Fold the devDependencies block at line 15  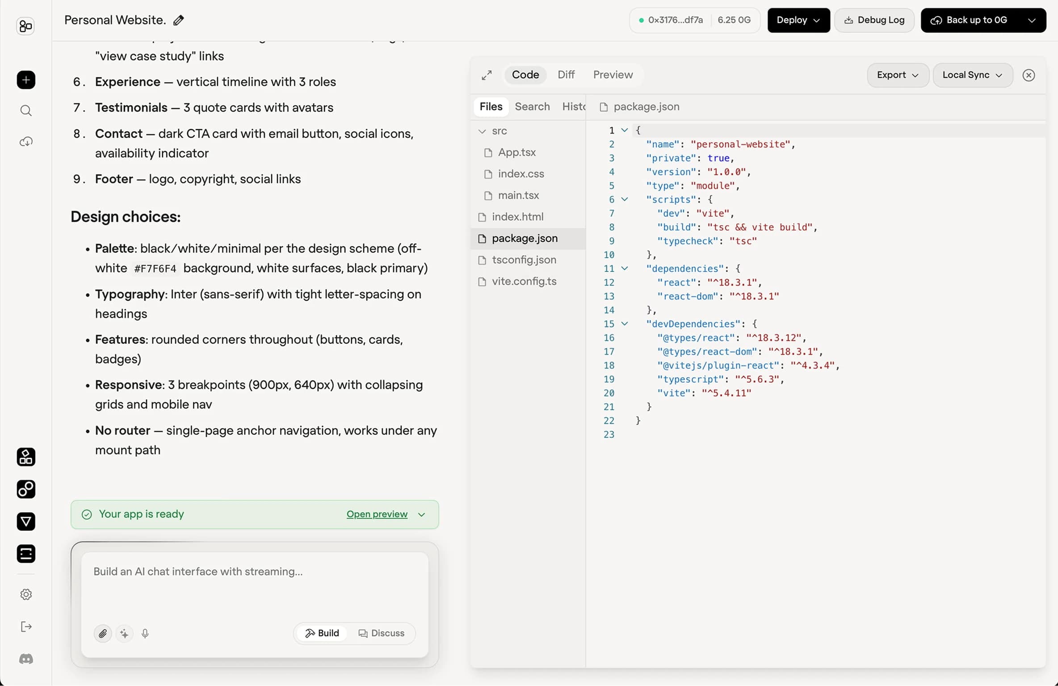pyautogui.click(x=625, y=324)
